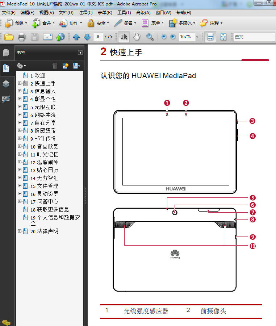Viewport: 276px width, 326px height.
Task: Select bookmark 15 文件管理
Action: coord(44,186)
